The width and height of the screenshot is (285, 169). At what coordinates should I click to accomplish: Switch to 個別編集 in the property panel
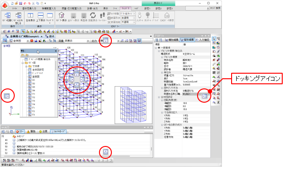(x=187, y=40)
